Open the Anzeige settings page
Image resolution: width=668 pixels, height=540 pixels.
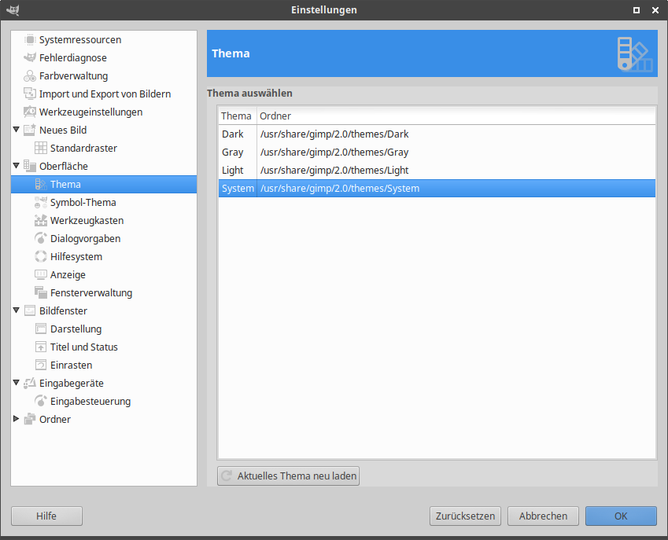tap(68, 274)
